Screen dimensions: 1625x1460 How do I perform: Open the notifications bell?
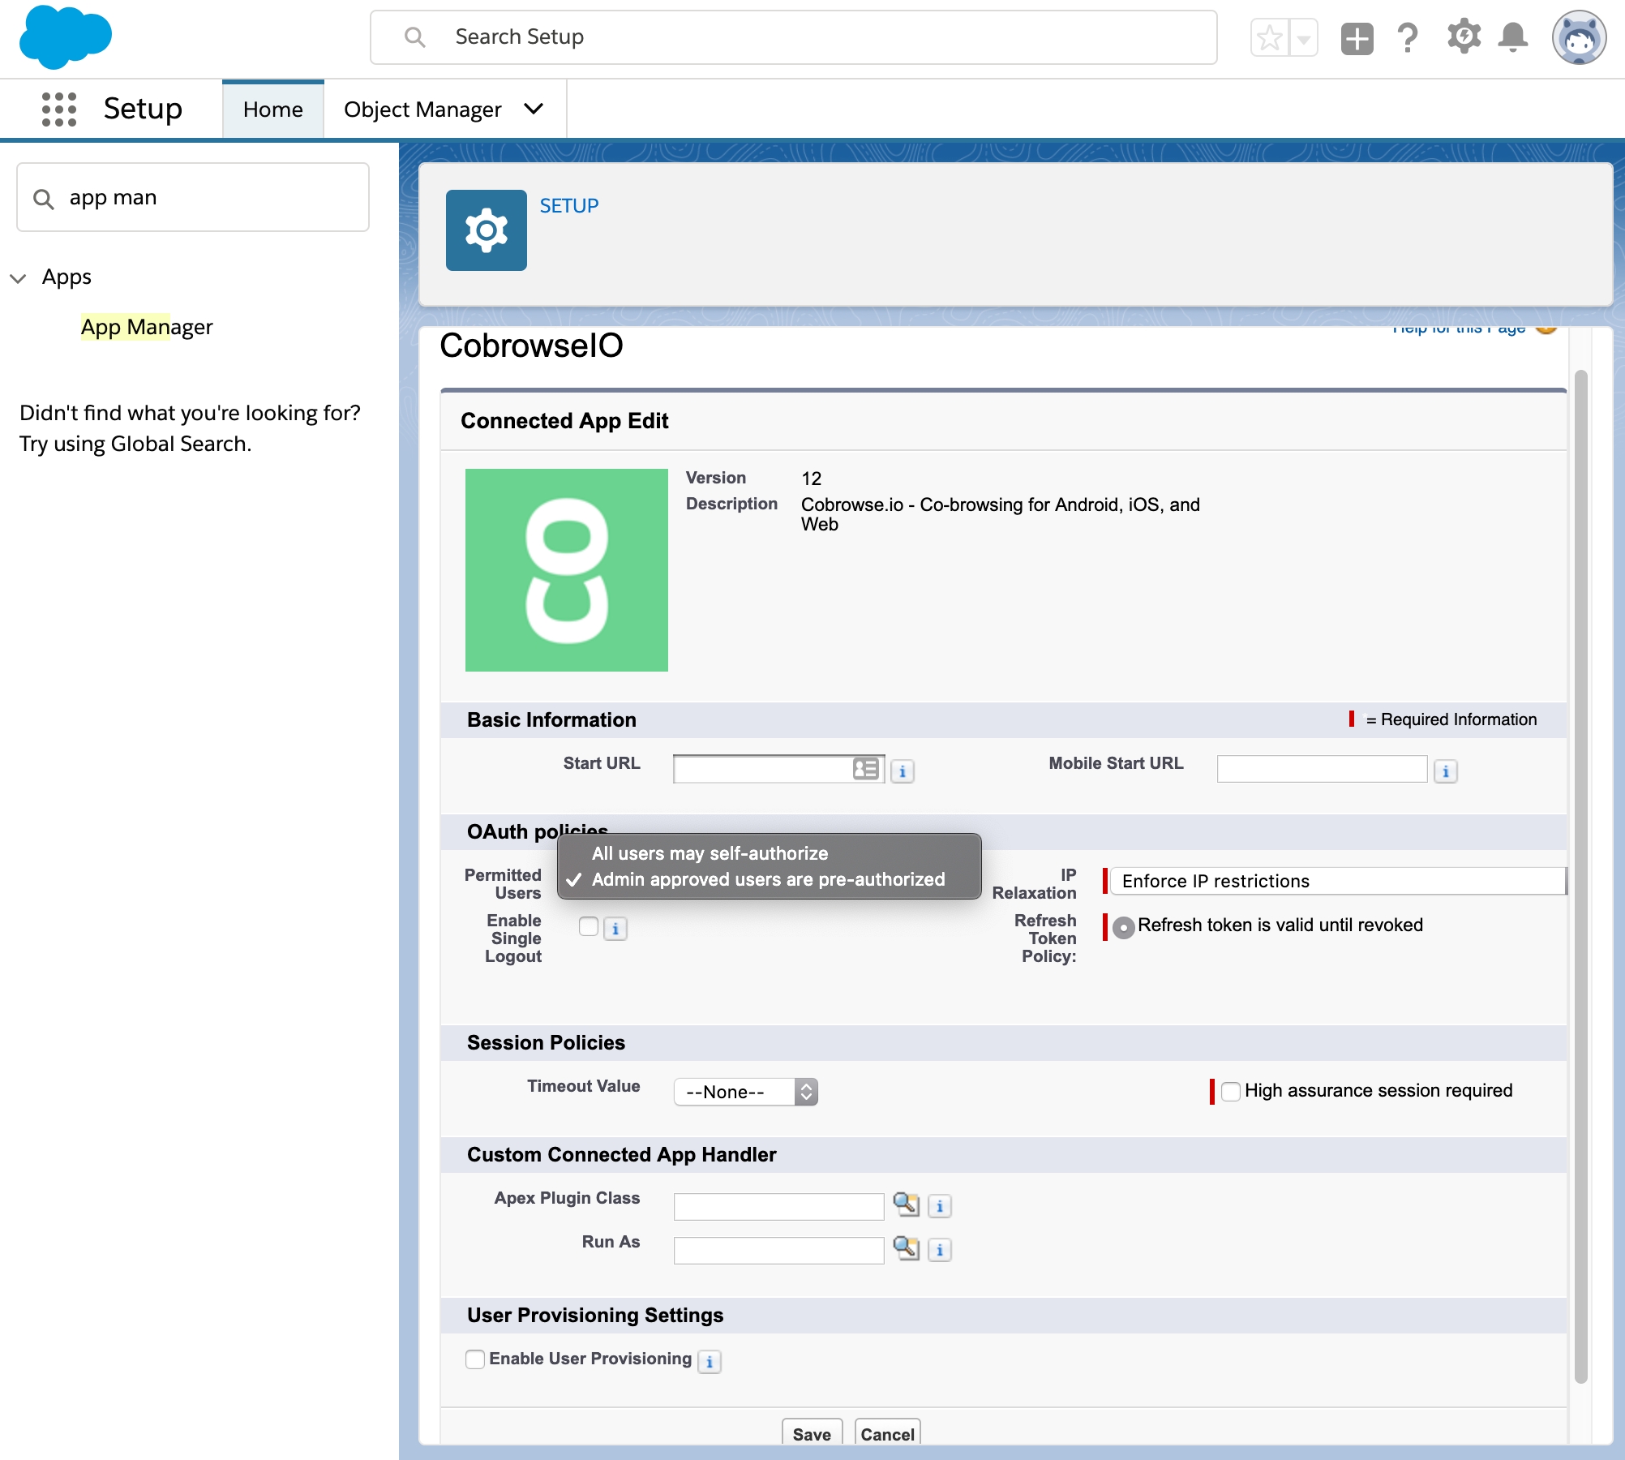1513,37
